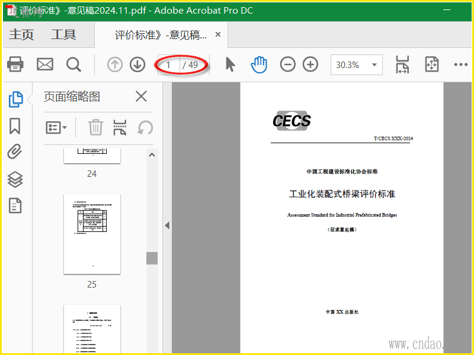Click thumbnail scrollbar up arrow
Image resolution: width=474 pixels, height=355 pixels.
pyautogui.click(x=152, y=155)
